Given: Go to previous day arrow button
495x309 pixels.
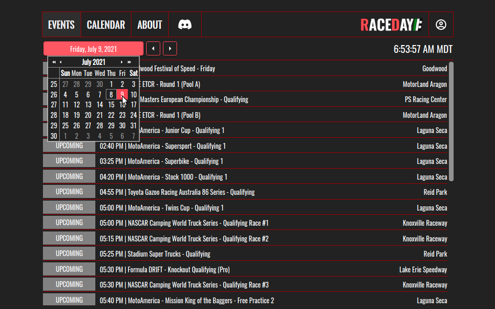Looking at the screenshot, I should click(153, 49).
